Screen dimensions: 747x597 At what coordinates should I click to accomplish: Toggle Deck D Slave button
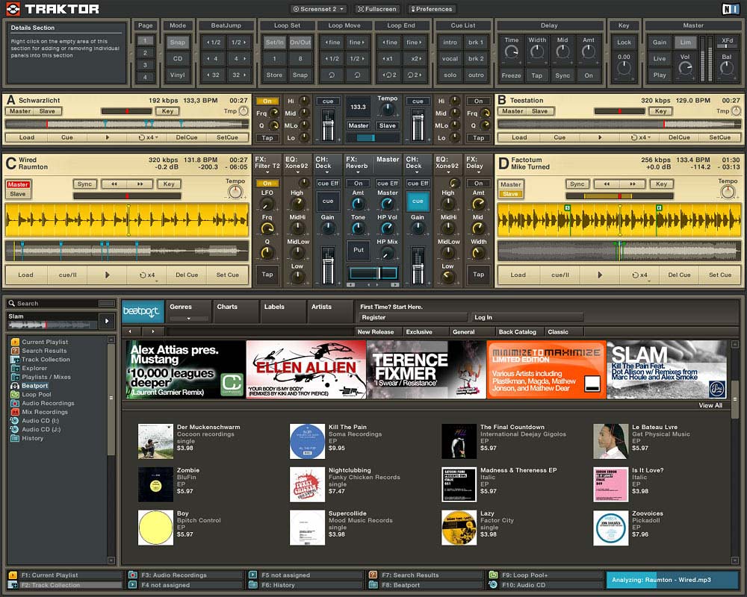(x=509, y=194)
